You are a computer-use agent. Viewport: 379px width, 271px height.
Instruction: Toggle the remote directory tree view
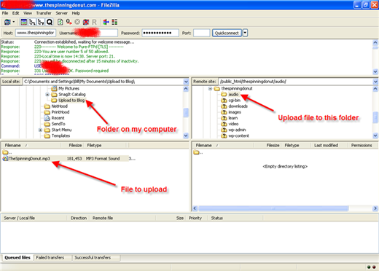[x=41, y=22]
